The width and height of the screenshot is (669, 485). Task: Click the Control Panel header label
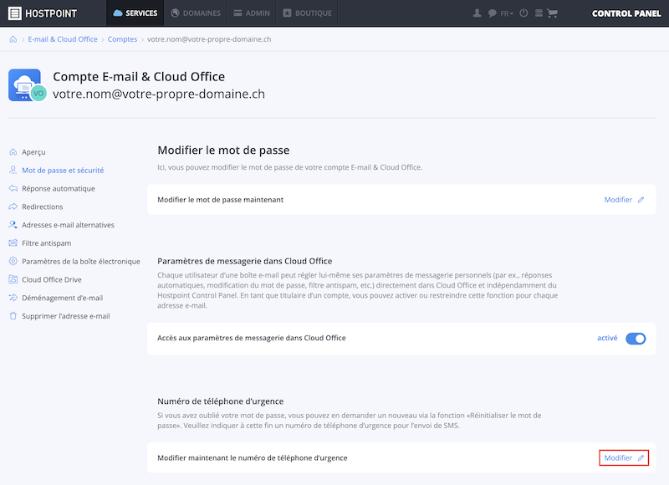pos(626,13)
